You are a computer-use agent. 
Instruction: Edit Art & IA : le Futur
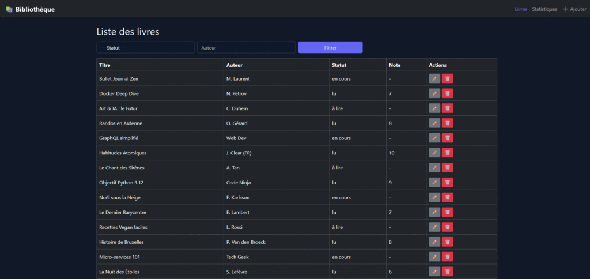434,108
